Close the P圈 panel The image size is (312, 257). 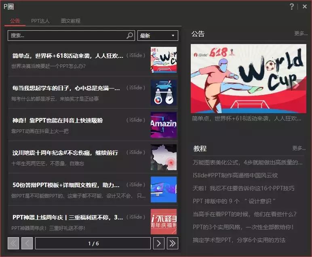pyautogui.click(x=305, y=6)
